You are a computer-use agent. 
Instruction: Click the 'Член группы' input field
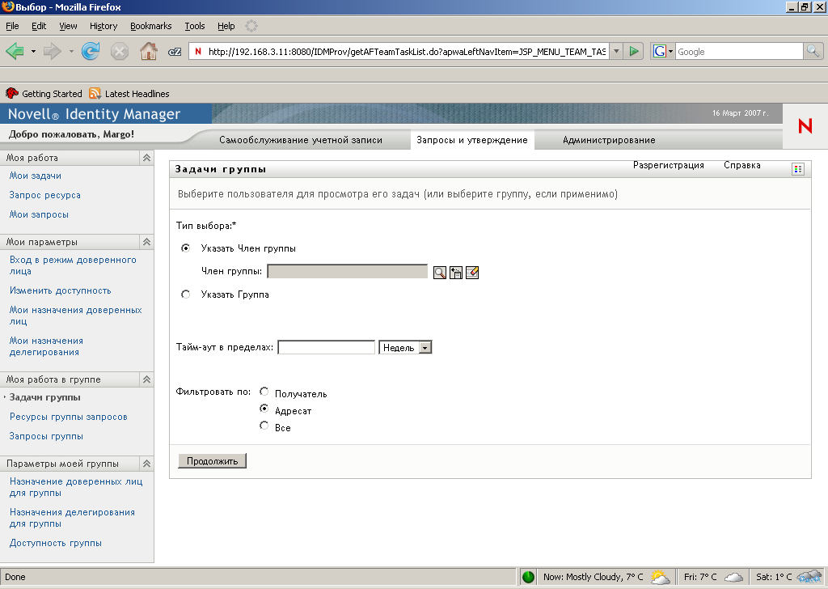(348, 272)
